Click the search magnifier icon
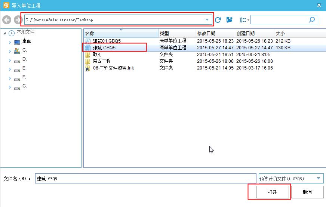326x207 pixels. pyautogui.click(x=312, y=20)
